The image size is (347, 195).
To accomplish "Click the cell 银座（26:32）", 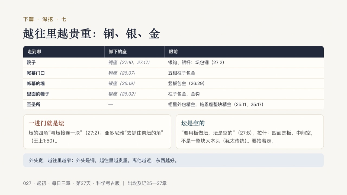I will tap(122, 94).
